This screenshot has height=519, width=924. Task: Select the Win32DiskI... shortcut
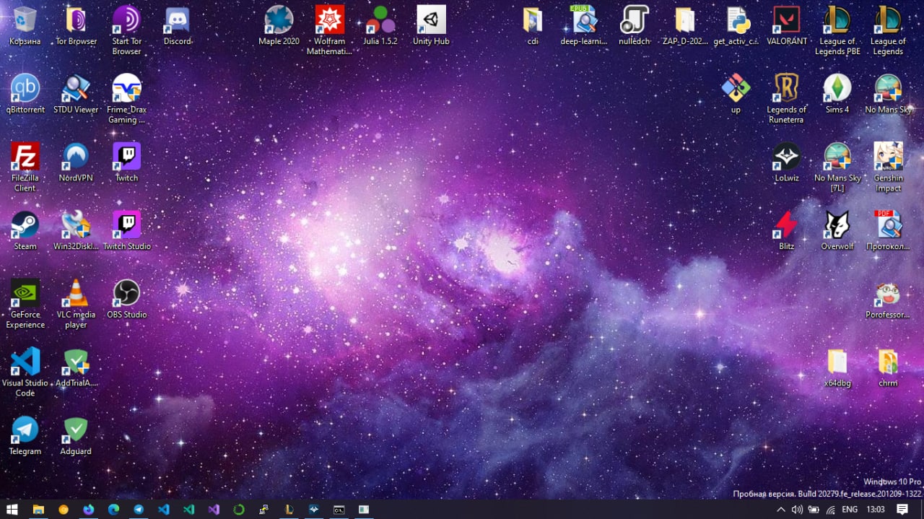[76, 232]
